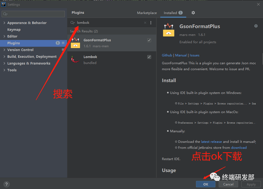Expand the Tools settings node
The width and height of the screenshot is (263, 189).
(4, 70)
